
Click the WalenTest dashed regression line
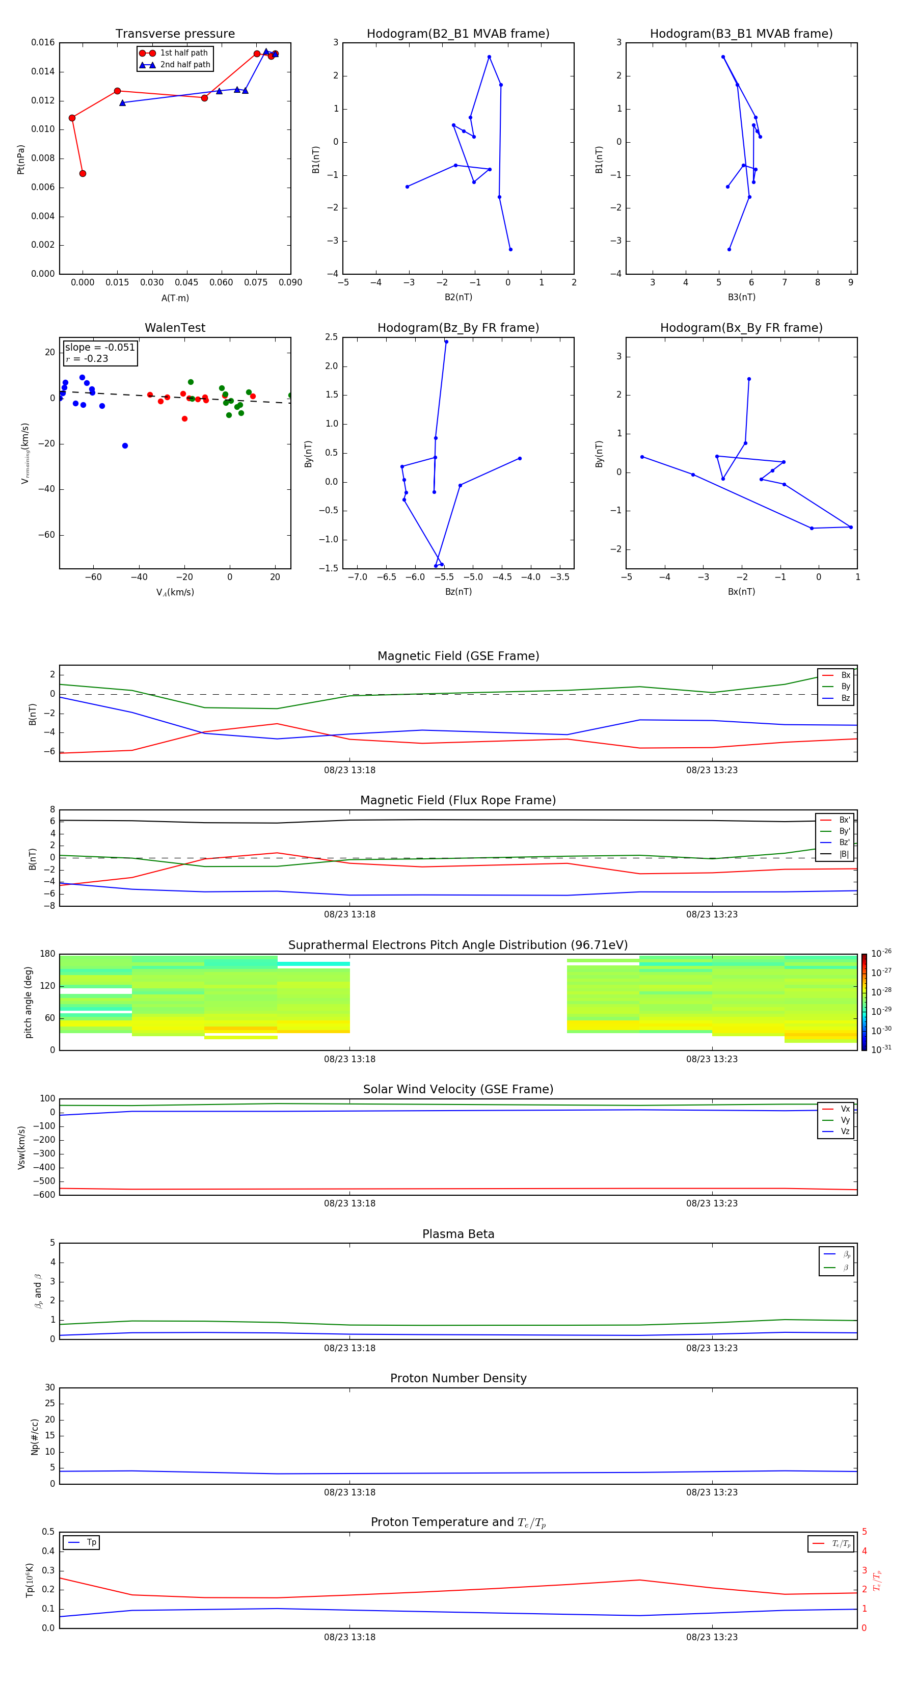[175, 397]
